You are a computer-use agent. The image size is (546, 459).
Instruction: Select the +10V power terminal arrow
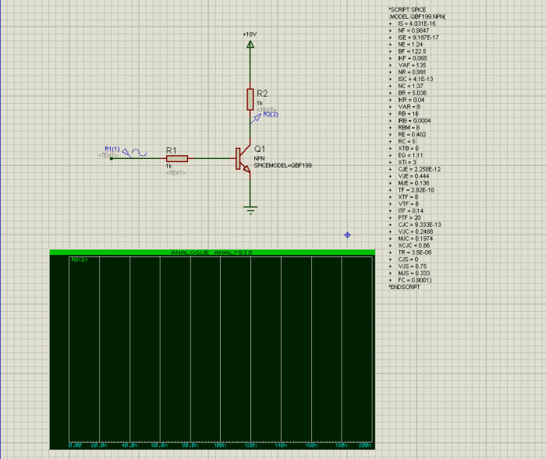click(250, 44)
